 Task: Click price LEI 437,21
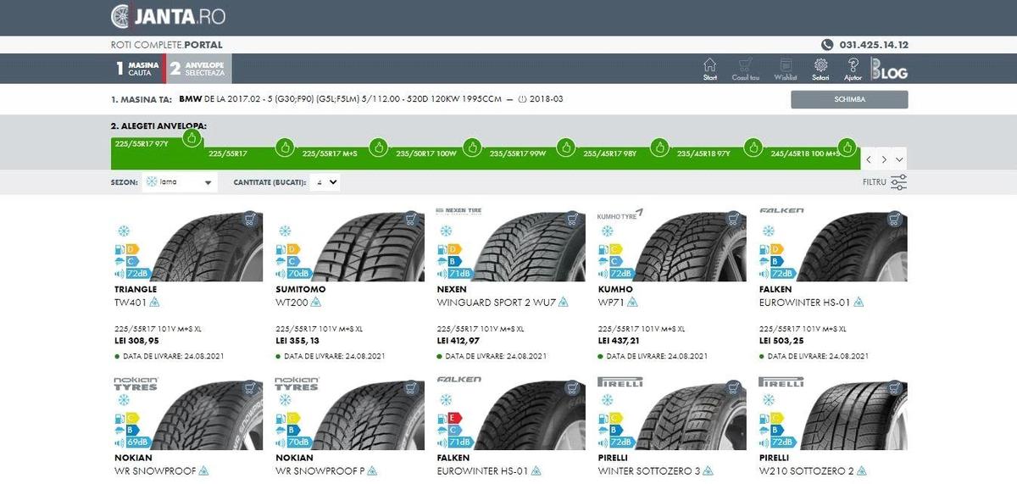pyautogui.click(x=620, y=341)
